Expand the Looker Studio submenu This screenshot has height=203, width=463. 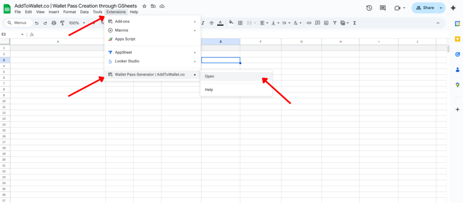click(152, 61)
